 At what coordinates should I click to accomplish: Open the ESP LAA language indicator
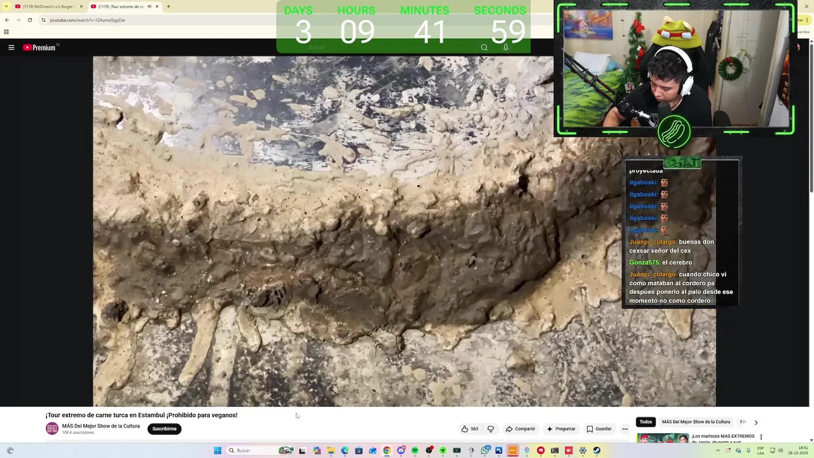coord(761,450)
